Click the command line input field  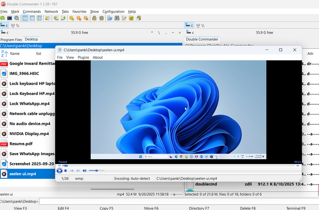pos(178,202)
